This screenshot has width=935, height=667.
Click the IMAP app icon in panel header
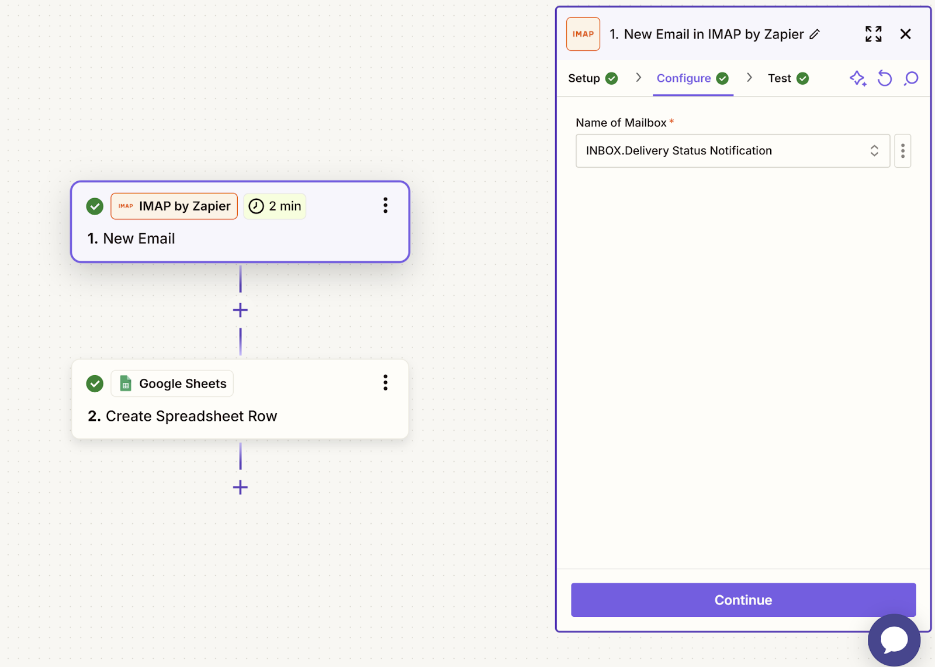(583, 34)
